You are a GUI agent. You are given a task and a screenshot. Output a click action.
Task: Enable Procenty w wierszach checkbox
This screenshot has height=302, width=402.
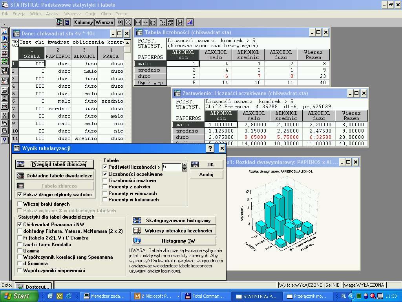pyautogui.click(x=105, y=193)
